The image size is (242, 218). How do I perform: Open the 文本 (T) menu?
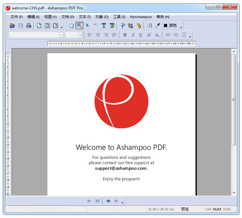click(x=85, y=17)
